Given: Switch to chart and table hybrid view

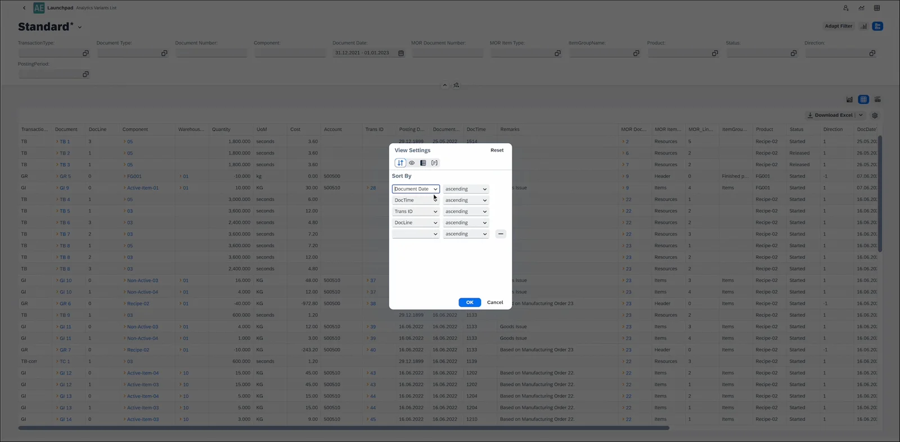Looking at the screenshot, I should (x=877, y=99).
